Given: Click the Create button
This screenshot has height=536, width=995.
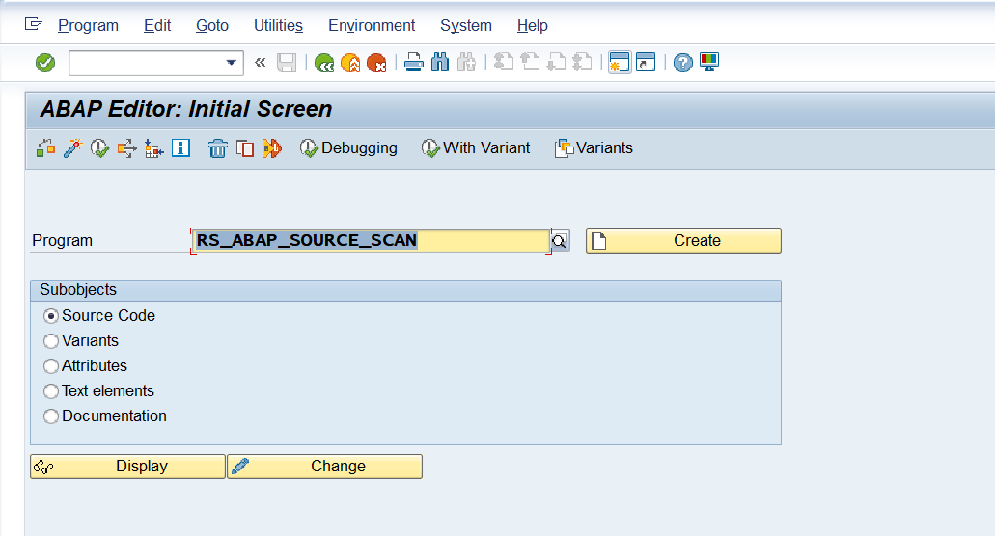Looking at the screenshot, I should [683, 241].
